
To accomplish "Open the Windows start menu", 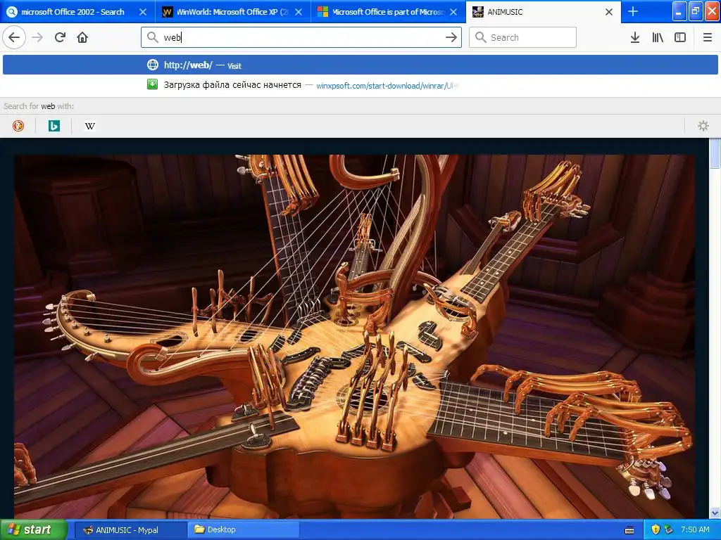I will tap(34, 529).
